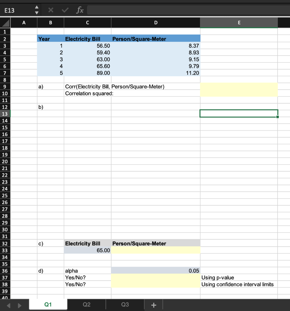Click the left sheet navigation arrow

point(9,304)
